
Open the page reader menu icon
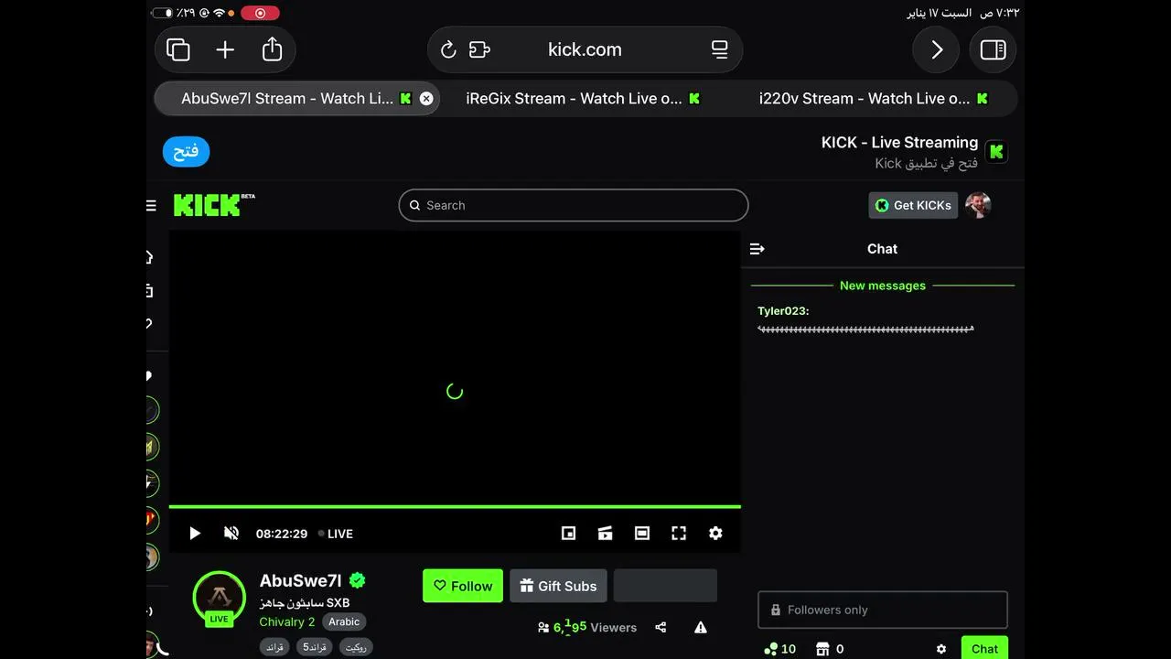pos(720,49)
